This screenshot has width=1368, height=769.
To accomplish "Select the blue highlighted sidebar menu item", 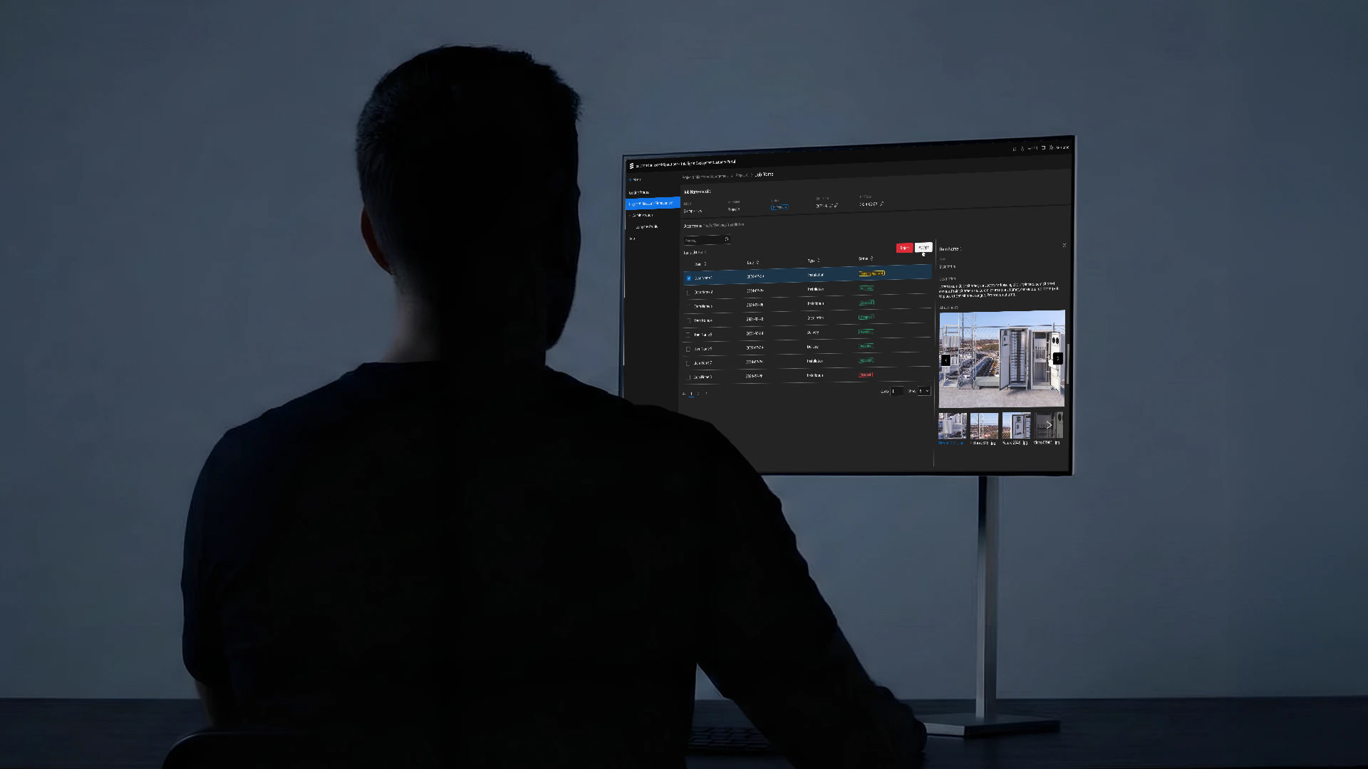I will tap(653, 204).
